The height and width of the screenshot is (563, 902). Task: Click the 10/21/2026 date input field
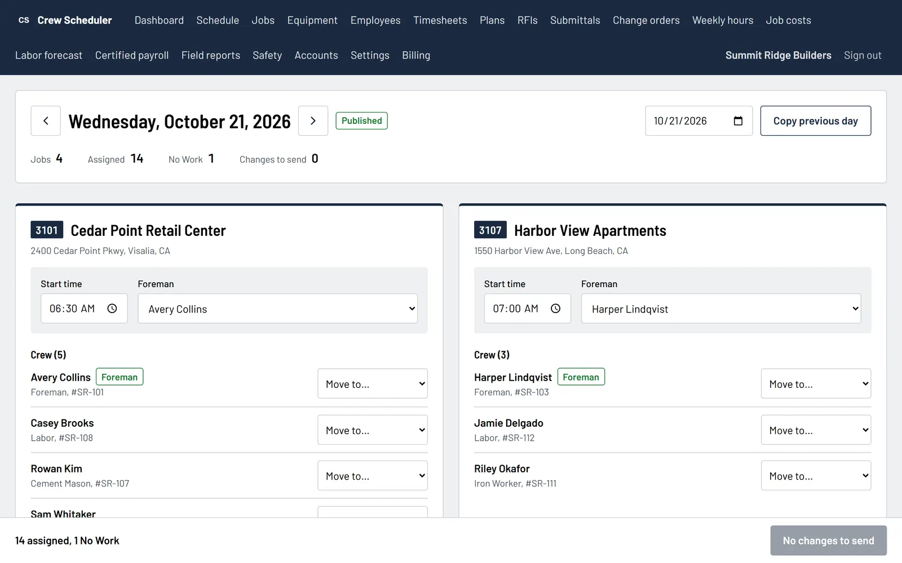pyautogui.click(x=698, y=120)
